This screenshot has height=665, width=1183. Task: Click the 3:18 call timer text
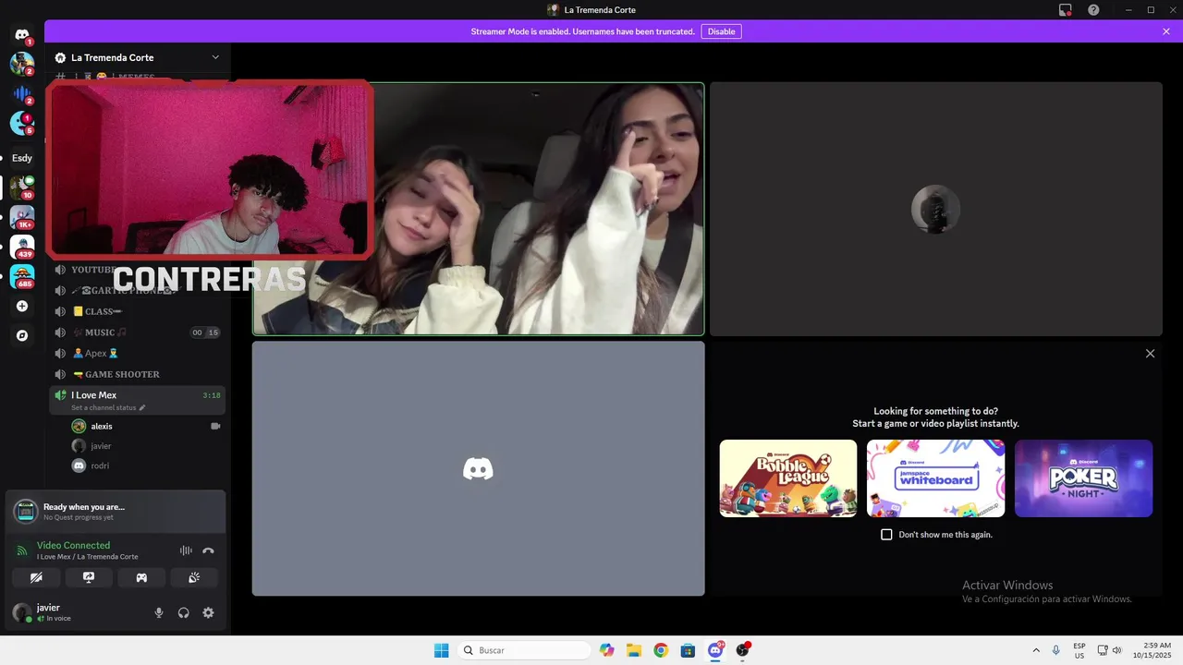(x=212, y=395)
